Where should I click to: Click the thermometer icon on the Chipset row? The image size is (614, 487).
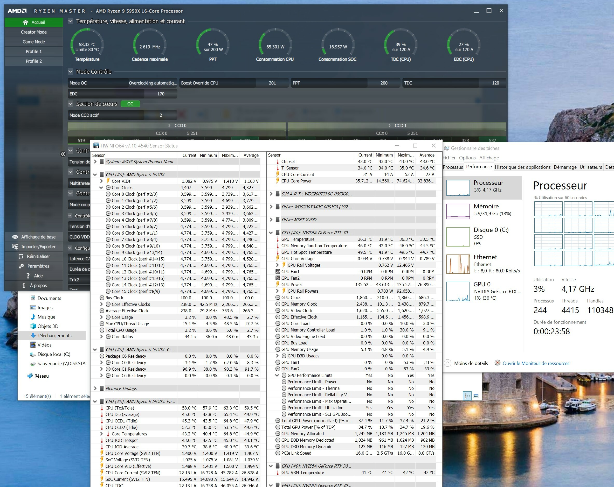point(278,161)
